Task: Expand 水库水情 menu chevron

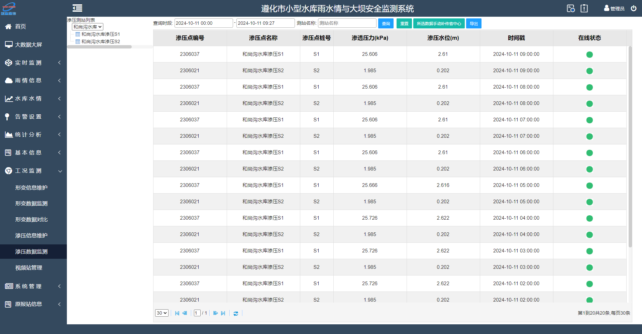Action: [x=60, y=99]
